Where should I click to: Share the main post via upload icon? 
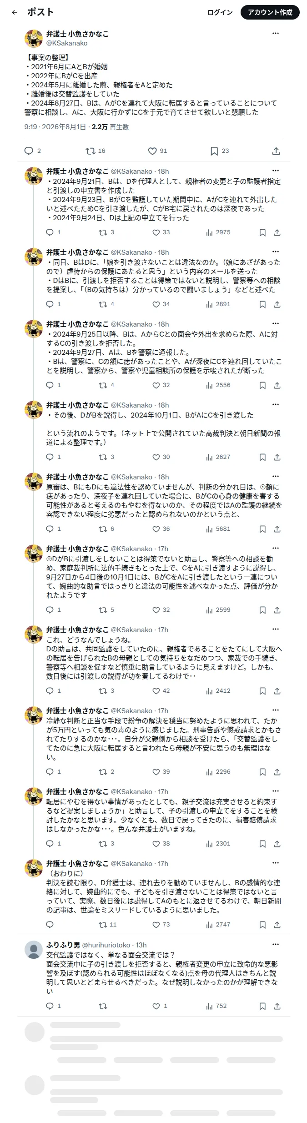coord(276,151)
